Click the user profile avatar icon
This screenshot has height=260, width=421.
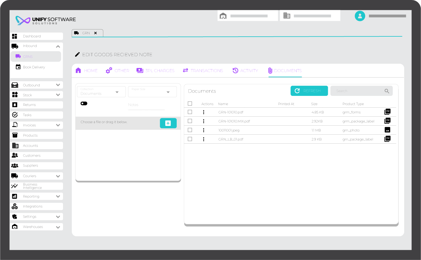click(360, 16)
